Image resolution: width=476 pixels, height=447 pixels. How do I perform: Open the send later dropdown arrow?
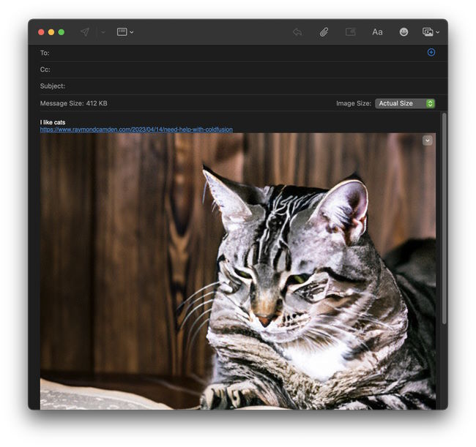103,32
